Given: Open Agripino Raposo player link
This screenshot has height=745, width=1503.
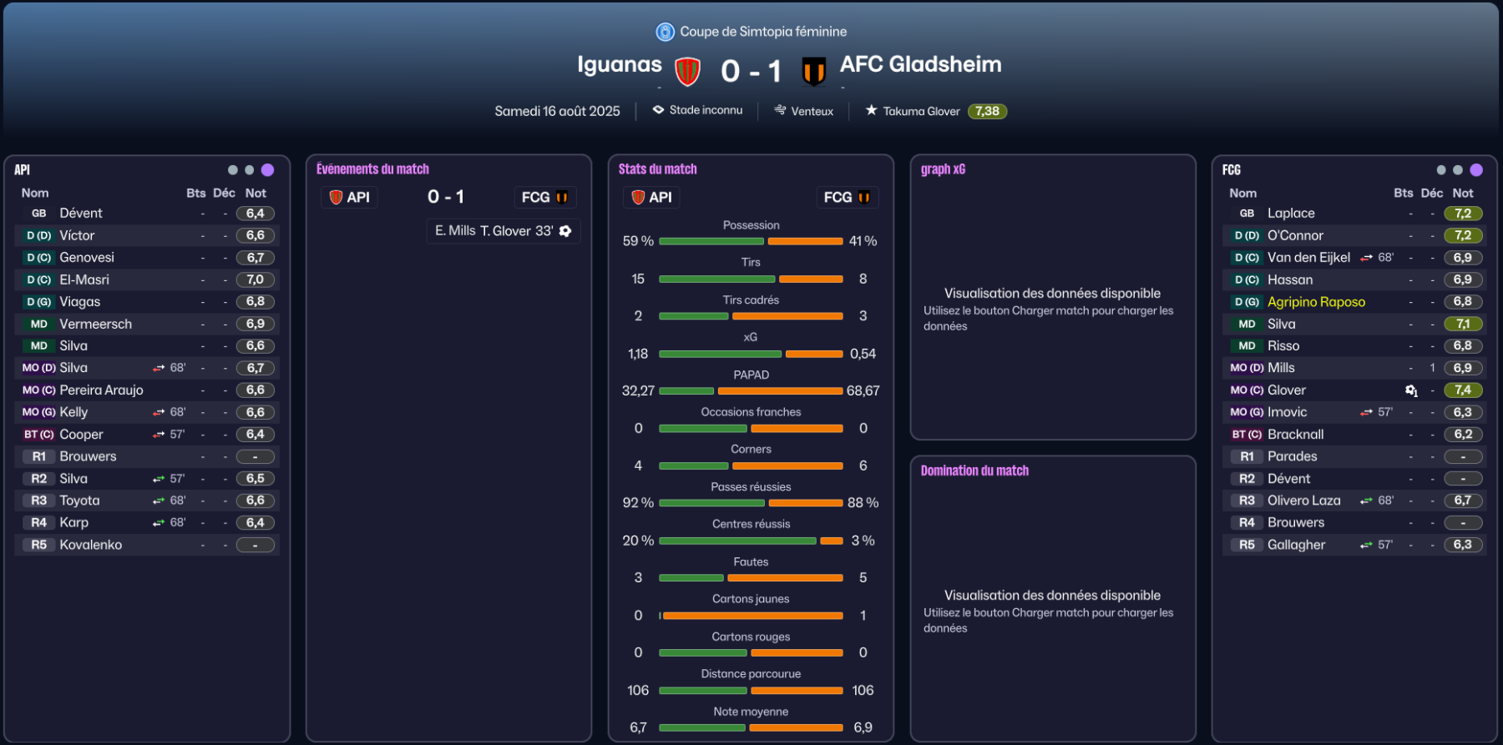Looking at the screenshot, I should tap(1316, 302).
